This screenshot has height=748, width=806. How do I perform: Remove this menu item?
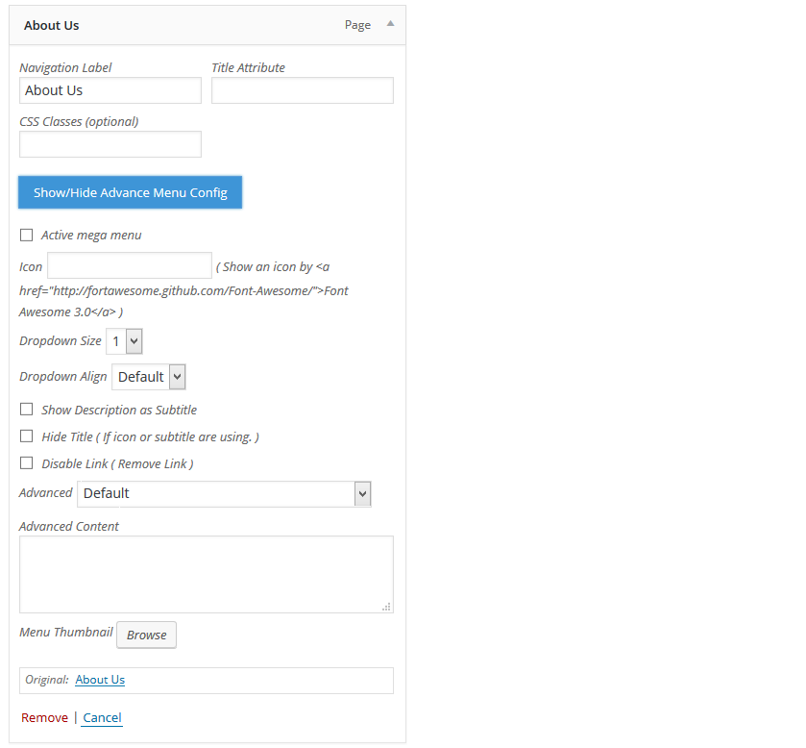point(45,717)
